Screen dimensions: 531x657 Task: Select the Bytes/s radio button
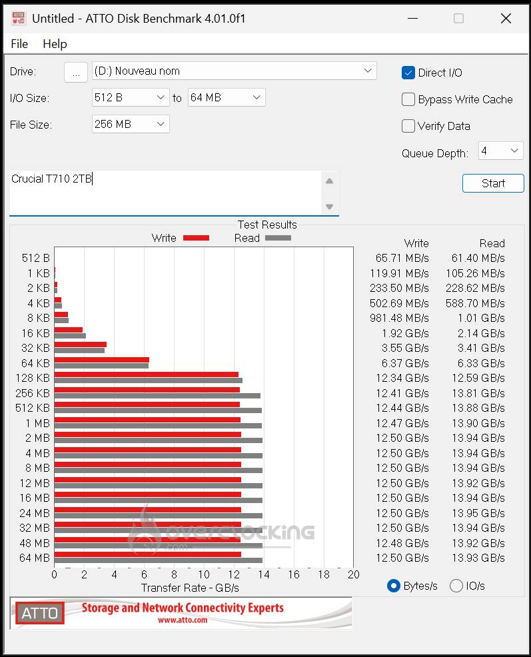(x=394, y=586)
